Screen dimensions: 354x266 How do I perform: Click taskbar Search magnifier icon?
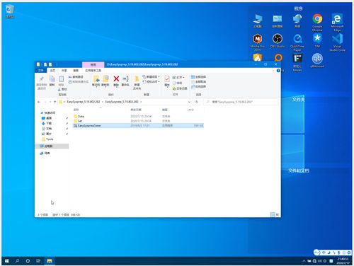17,261
